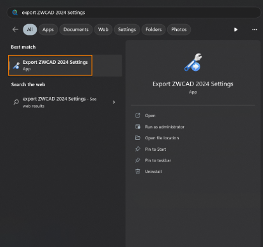The width and height of the screenshot is (263, 247).
Task: Click the Open launch icon
Action: pos(138,115)
